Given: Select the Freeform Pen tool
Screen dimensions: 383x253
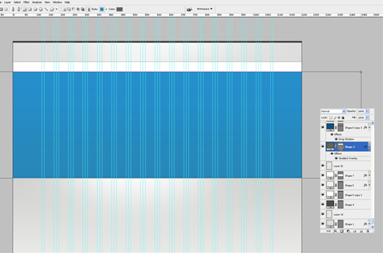Looking at the screenshot, I should (x=19, y=10).
